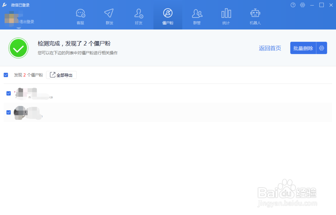This screenshot has width=336, height=215.
Task: Uncheck the first zombie fan's checkbox
Action: pyautogui.click(x=8, y=93)
